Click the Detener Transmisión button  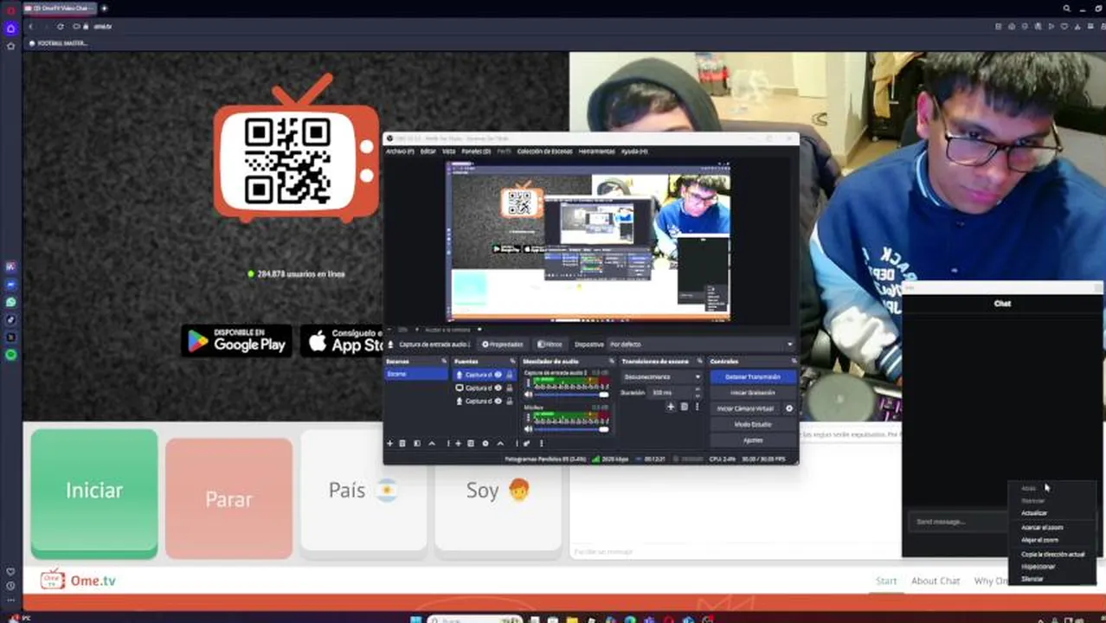click(752, 376)
